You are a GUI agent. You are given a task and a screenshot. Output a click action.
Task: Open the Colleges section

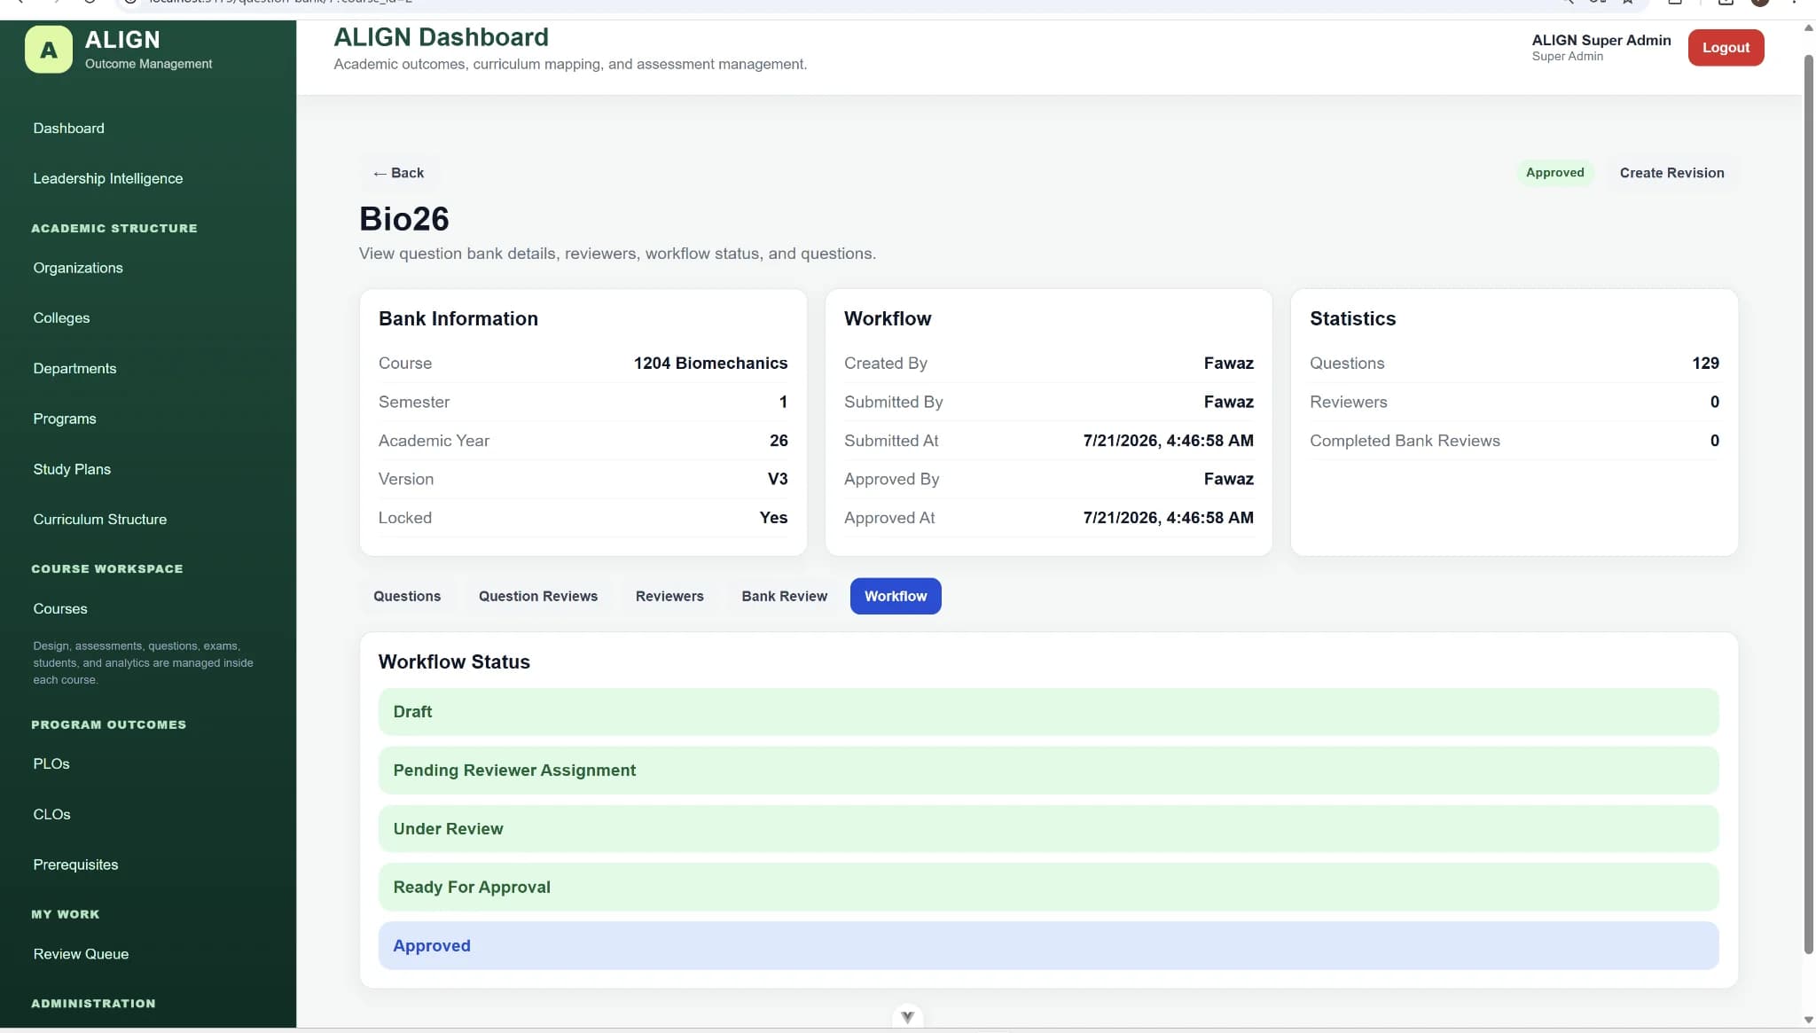(61, 318)
